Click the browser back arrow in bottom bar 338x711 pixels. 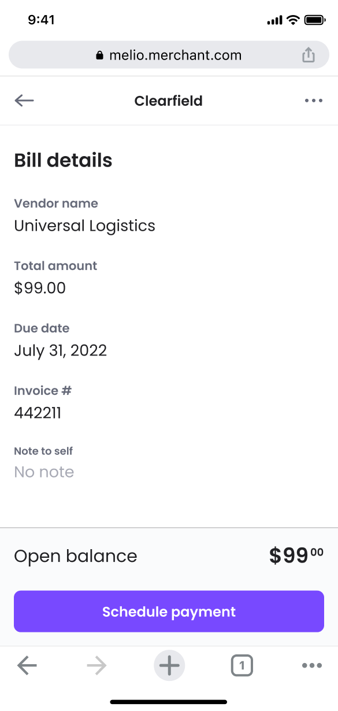coord(27,666)
